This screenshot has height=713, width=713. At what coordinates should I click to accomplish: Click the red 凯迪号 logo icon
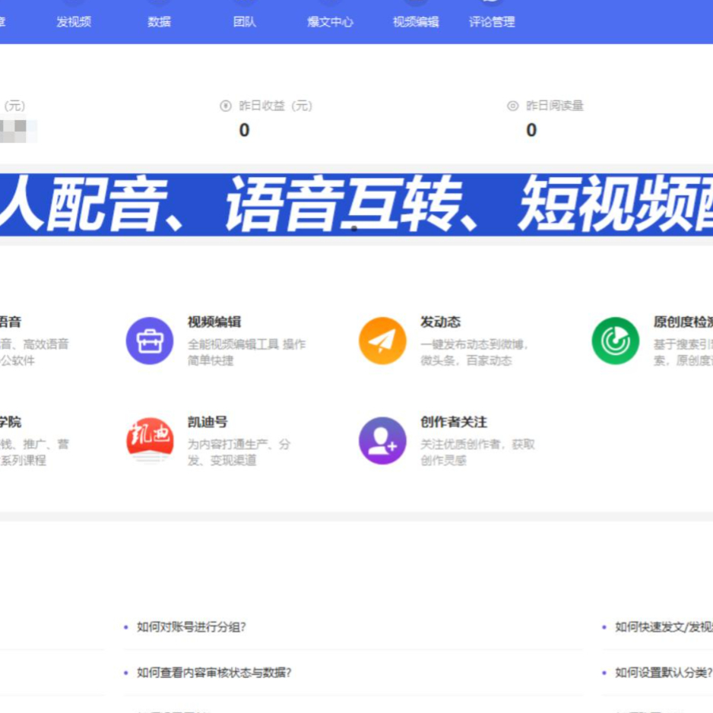[x=150, y=441]
